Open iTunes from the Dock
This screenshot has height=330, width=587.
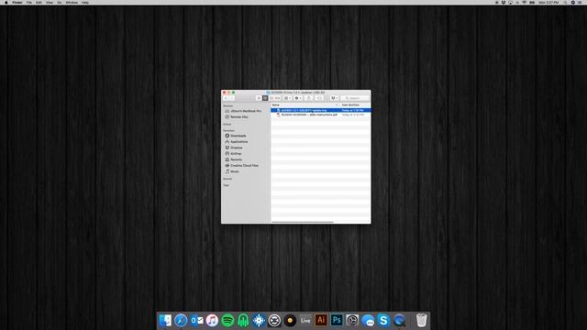click(212, 321)
